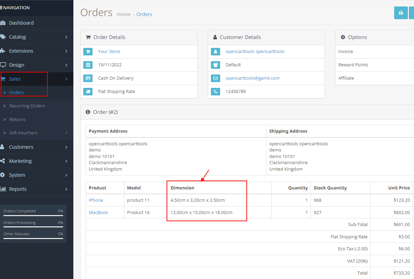
Task: Click the info icon on the Order (#2) header
Action: pyautogui.click(x=88, y=112)
